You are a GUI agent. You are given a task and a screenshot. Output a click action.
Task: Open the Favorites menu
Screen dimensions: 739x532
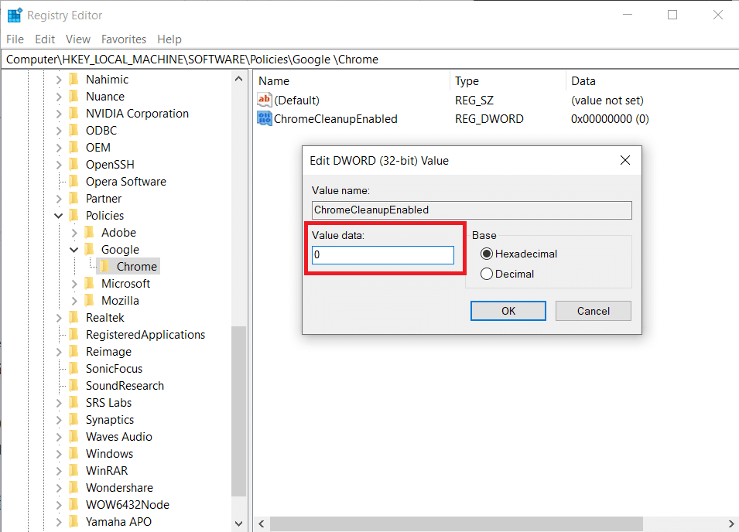124,39
